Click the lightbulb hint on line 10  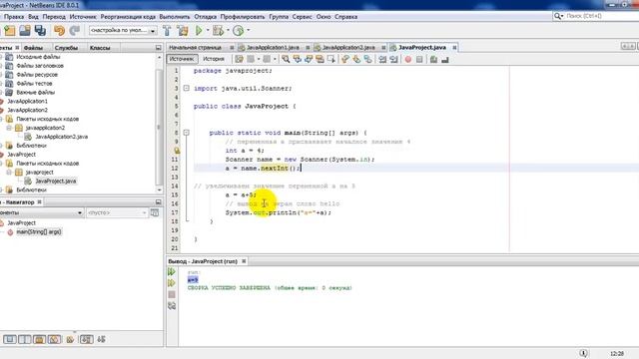[177, 151]
